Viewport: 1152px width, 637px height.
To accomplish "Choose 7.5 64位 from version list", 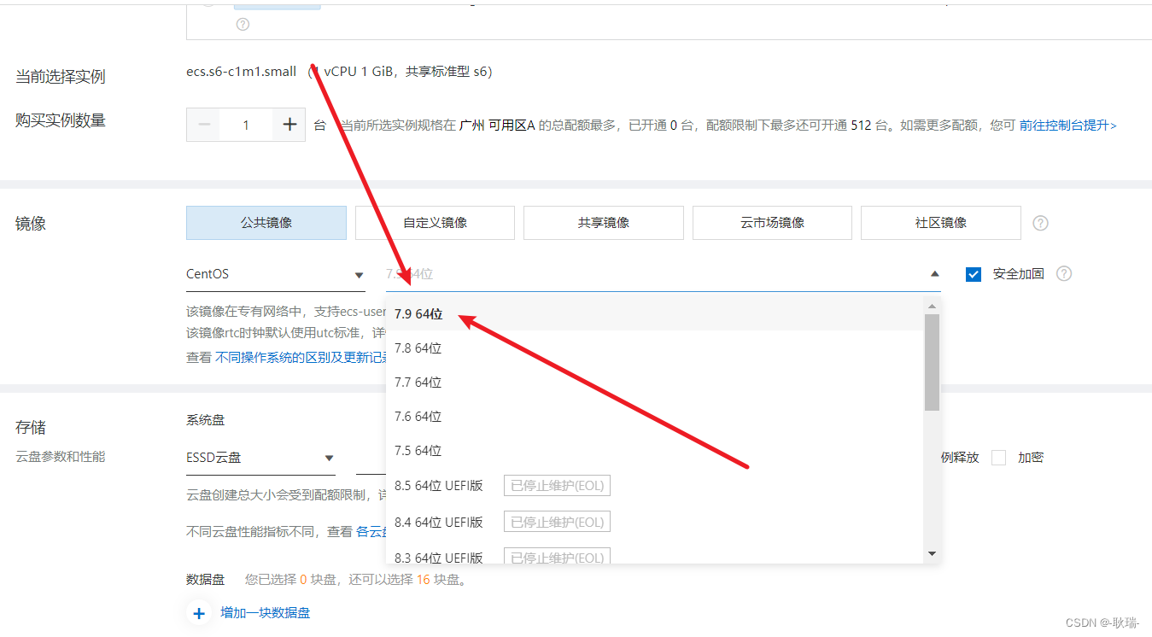I will 654,451.
